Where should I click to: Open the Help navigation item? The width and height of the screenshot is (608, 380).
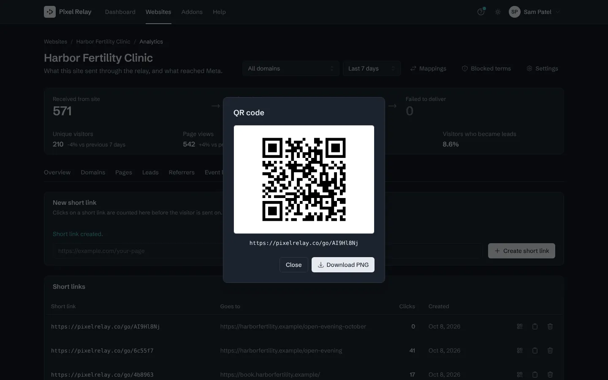point(219,12)
